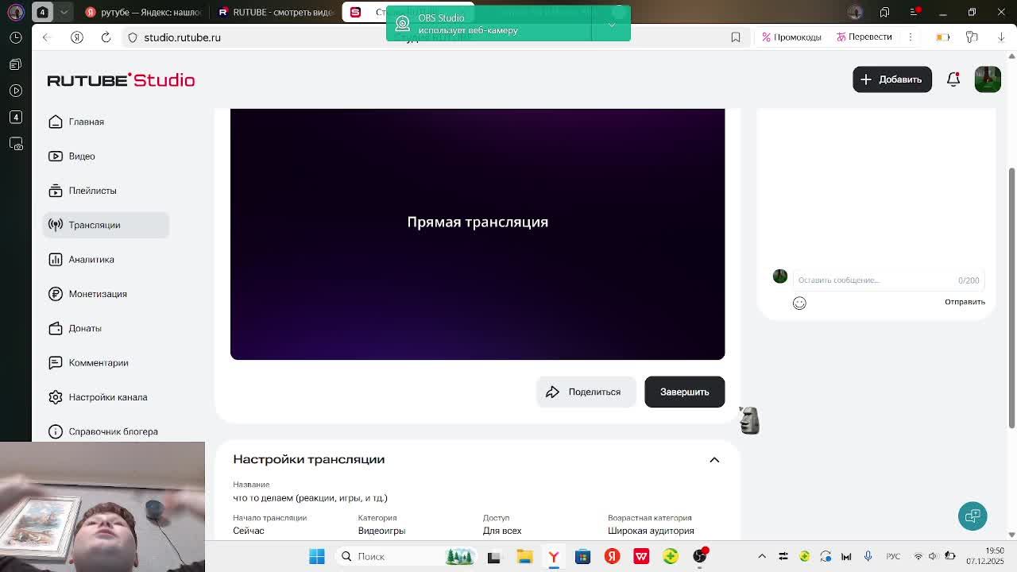
Task: Show hidden system tray icons
Action: (x=762, y=556)
